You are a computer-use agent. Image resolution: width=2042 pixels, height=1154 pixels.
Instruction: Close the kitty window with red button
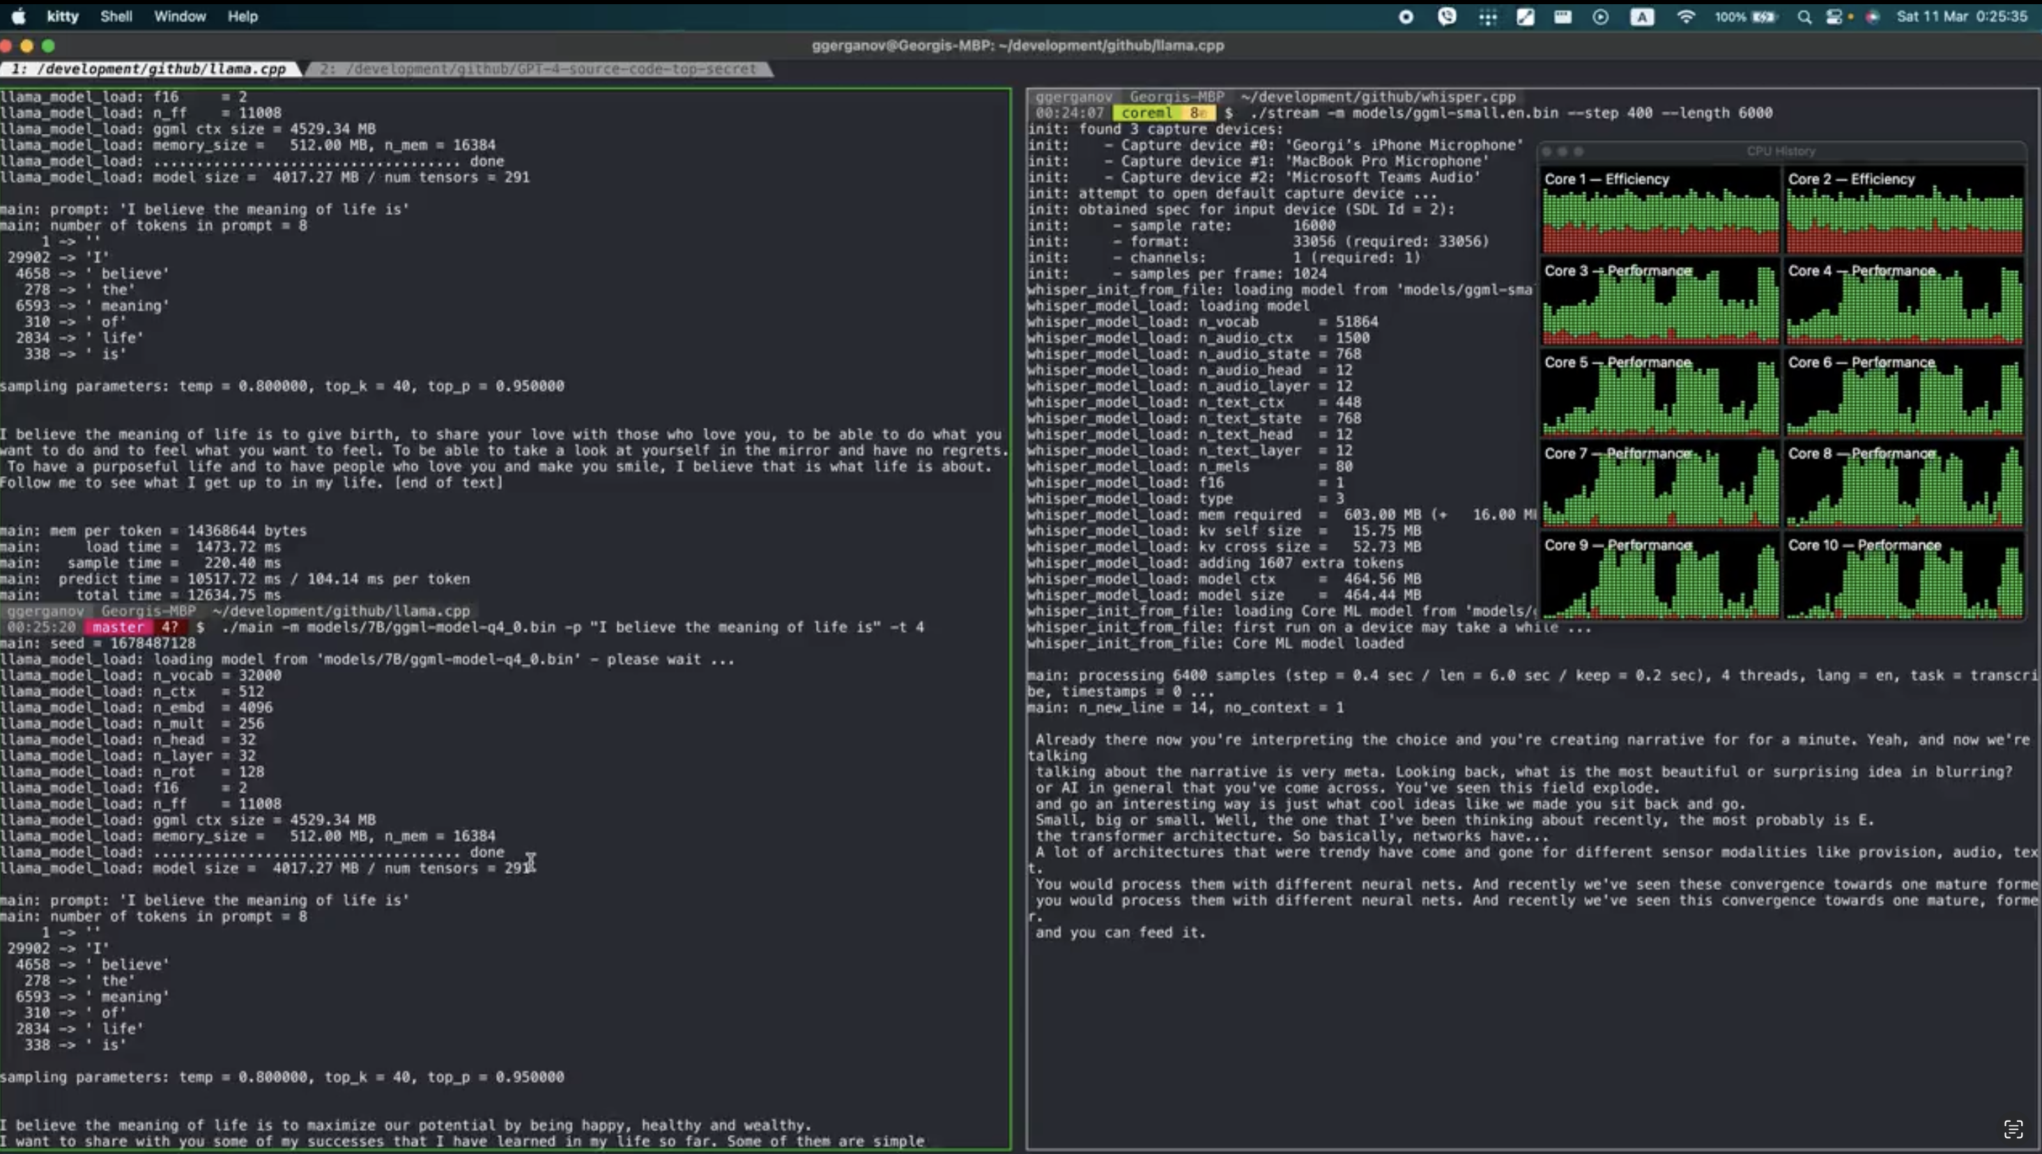tap(6, 46)
